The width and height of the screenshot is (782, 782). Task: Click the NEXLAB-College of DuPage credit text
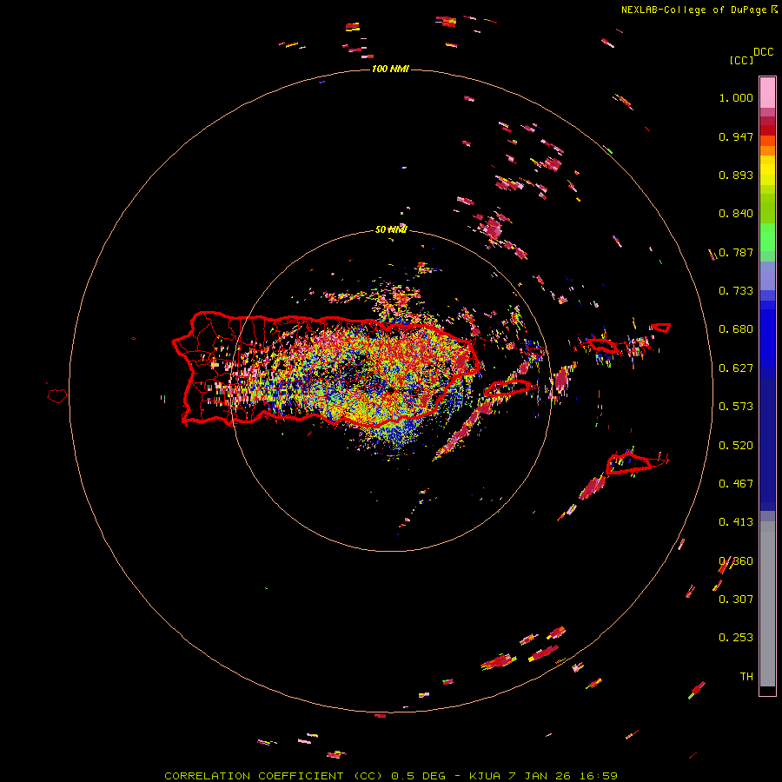pyautogui.click(x=694, y=10)
